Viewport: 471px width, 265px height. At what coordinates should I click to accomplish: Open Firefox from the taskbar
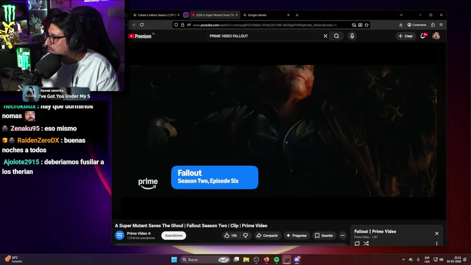(266, 259)
